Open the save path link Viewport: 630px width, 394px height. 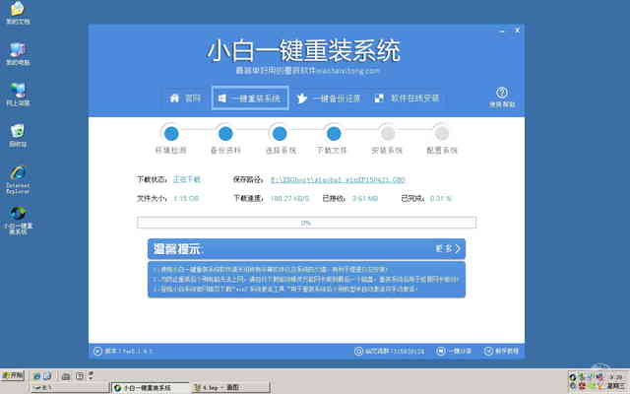point(338,179)
